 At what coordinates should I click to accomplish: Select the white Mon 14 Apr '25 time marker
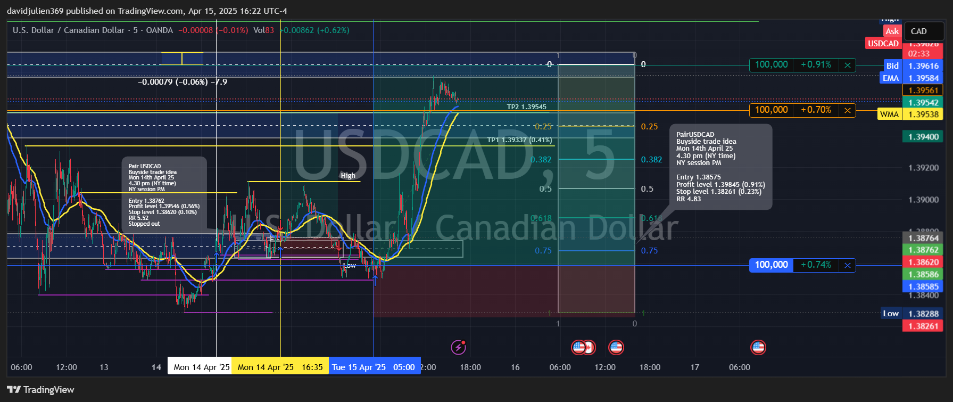pyautogui.click(x=200, y=367)
